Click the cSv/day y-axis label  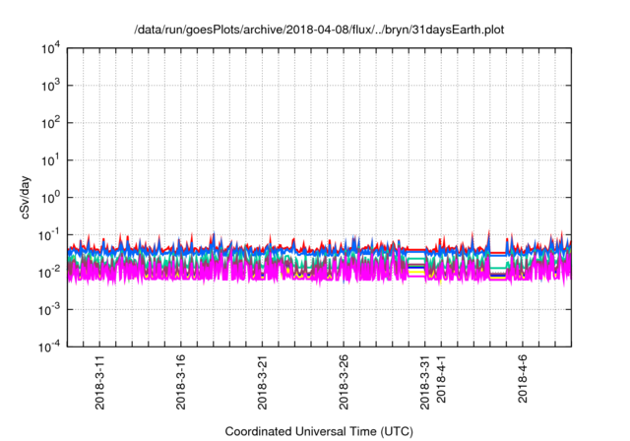(26, 197)
